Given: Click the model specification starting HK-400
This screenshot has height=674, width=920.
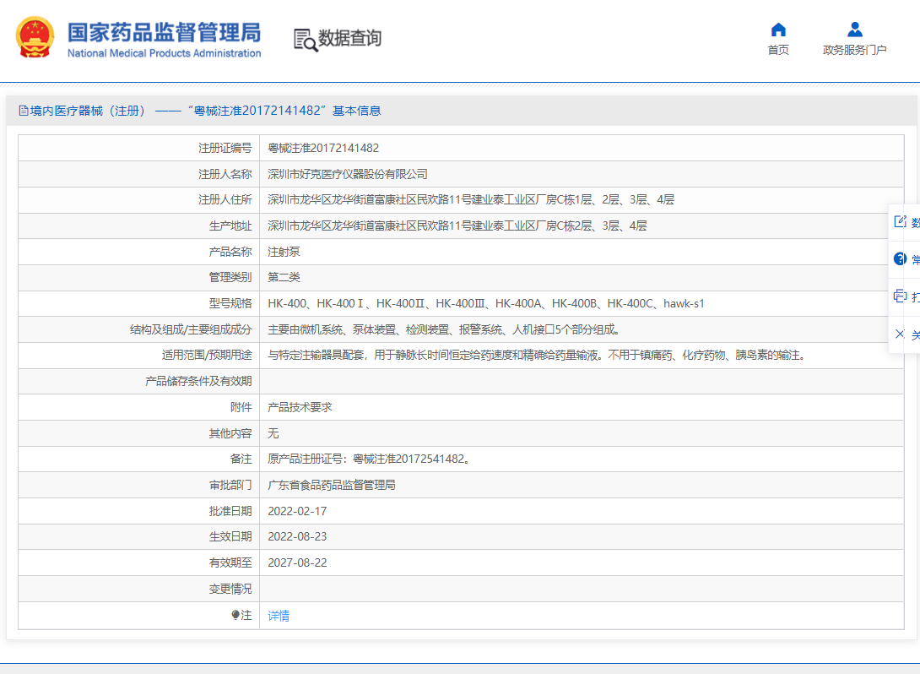Looking at the screenshot, I should tap(486, 303).
